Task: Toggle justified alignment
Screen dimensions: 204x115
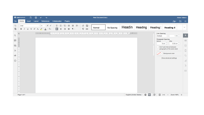Action: point(69,29)
